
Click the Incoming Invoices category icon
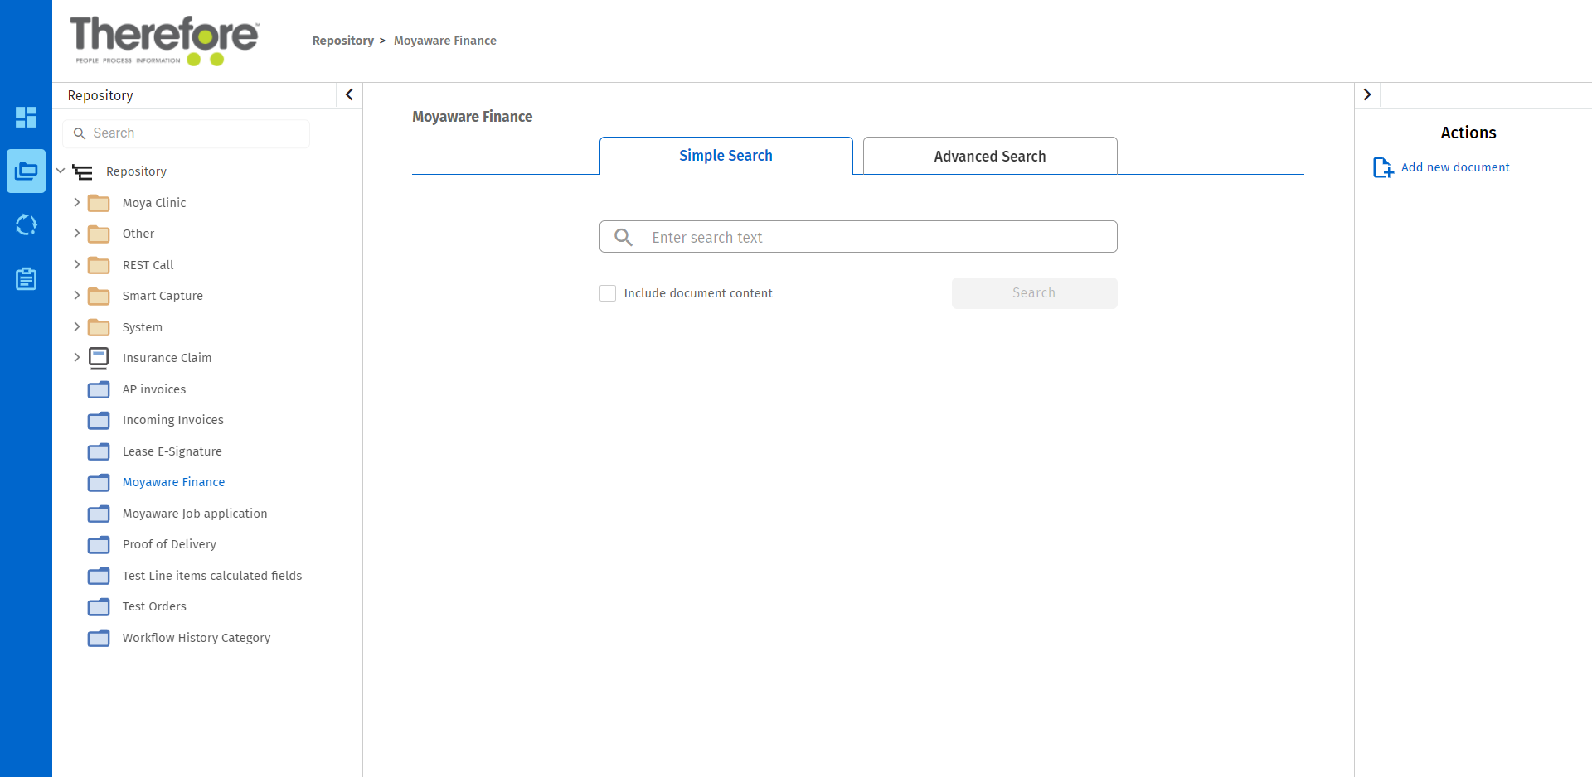[x=99, y=420]
